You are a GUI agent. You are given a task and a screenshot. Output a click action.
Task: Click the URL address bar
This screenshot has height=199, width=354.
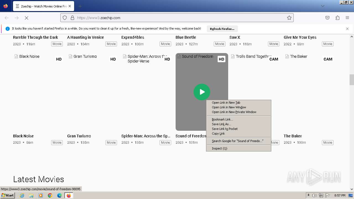tap(177, 18)
